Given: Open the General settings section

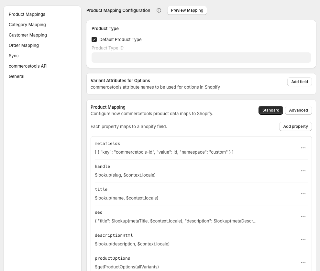Looking at the screenshot, I should [17, 76].
